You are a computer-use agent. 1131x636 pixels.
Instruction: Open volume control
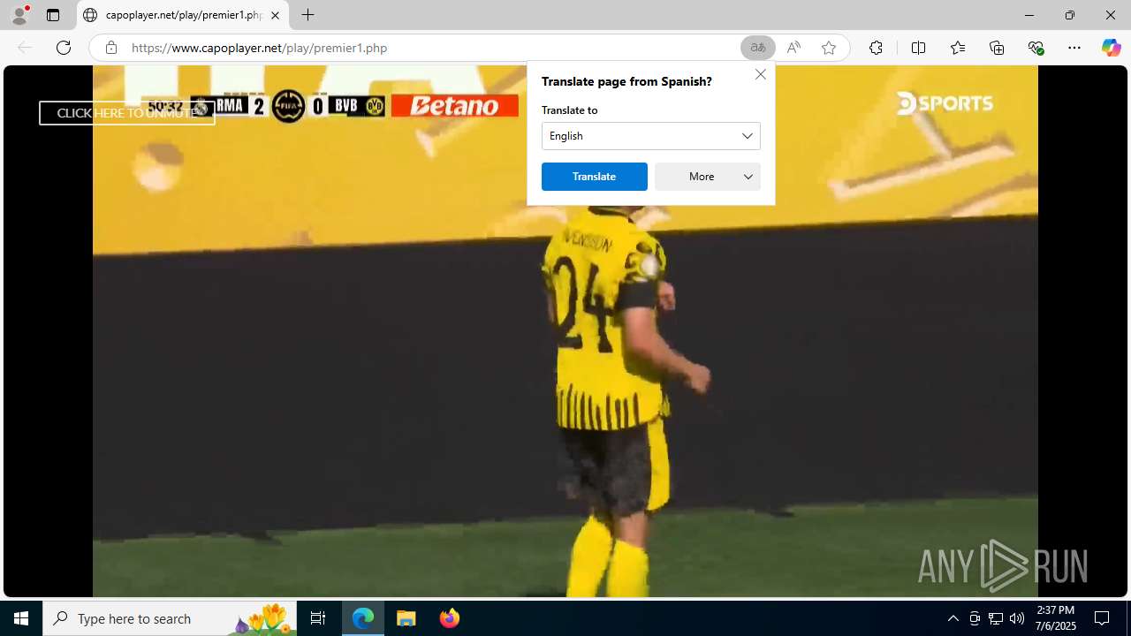pos(1017,618)
